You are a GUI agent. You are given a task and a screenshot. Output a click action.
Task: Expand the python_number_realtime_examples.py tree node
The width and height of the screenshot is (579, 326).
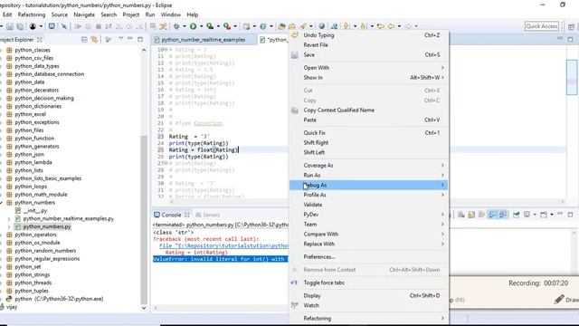[x=9, y=219]
